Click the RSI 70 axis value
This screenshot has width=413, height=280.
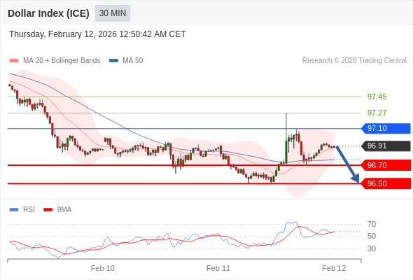pos(372,224)
